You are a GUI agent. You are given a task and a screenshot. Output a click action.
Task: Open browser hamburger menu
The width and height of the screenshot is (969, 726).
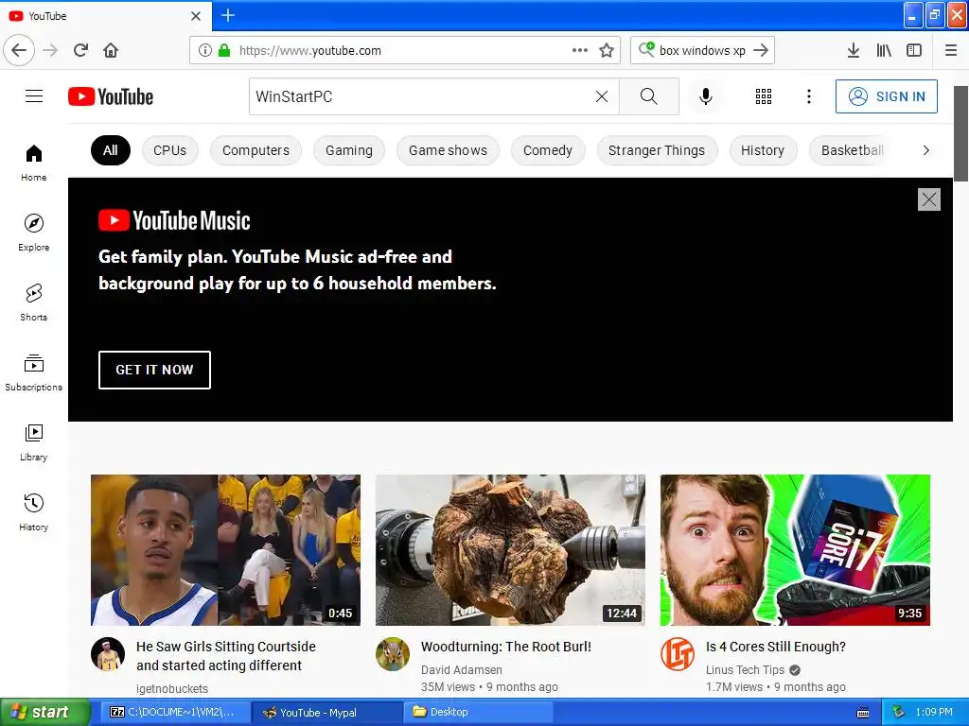coord(950,50)
